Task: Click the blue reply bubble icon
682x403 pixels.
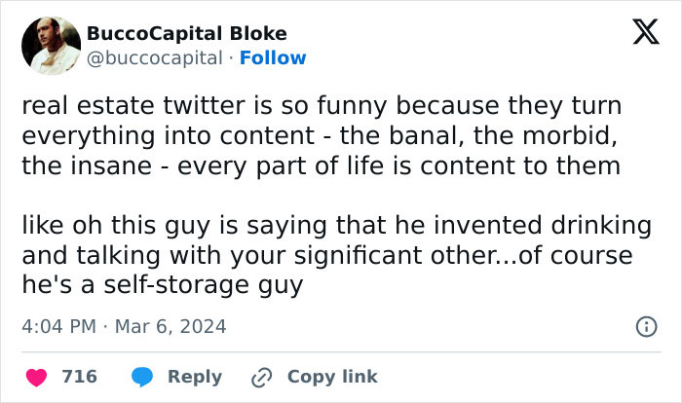Action: [x=141, y=376]
